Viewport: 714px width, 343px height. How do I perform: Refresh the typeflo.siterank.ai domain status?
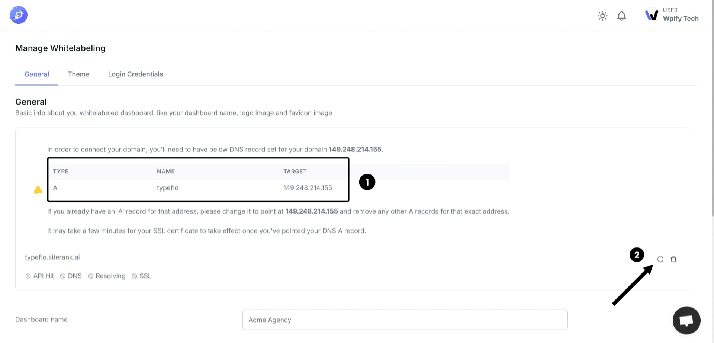pos(660,259)
